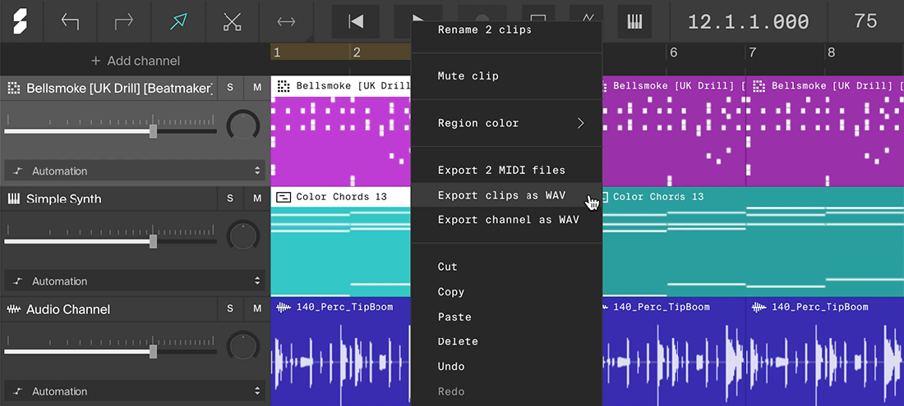Click the Soundtrap logo icon

click(x=21, y=21)
